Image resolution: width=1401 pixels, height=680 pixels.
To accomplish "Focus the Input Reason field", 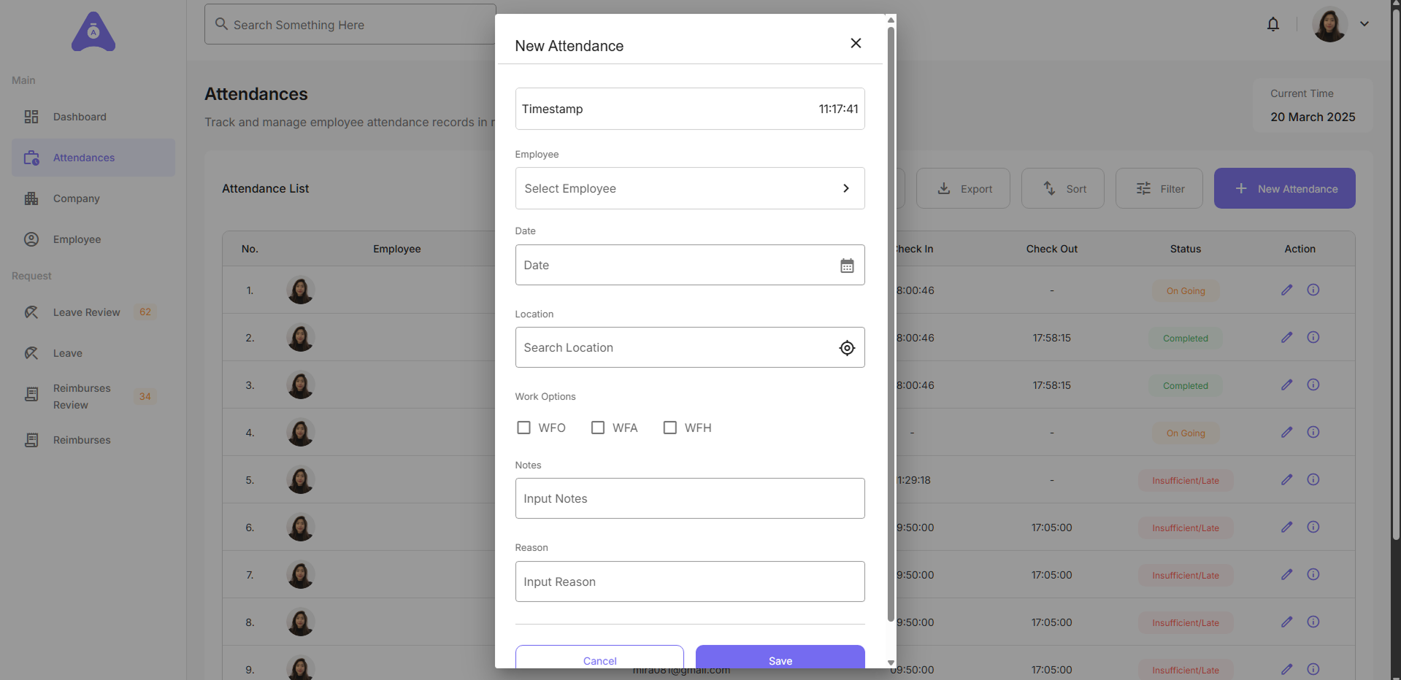I will (x=690, y=582).
